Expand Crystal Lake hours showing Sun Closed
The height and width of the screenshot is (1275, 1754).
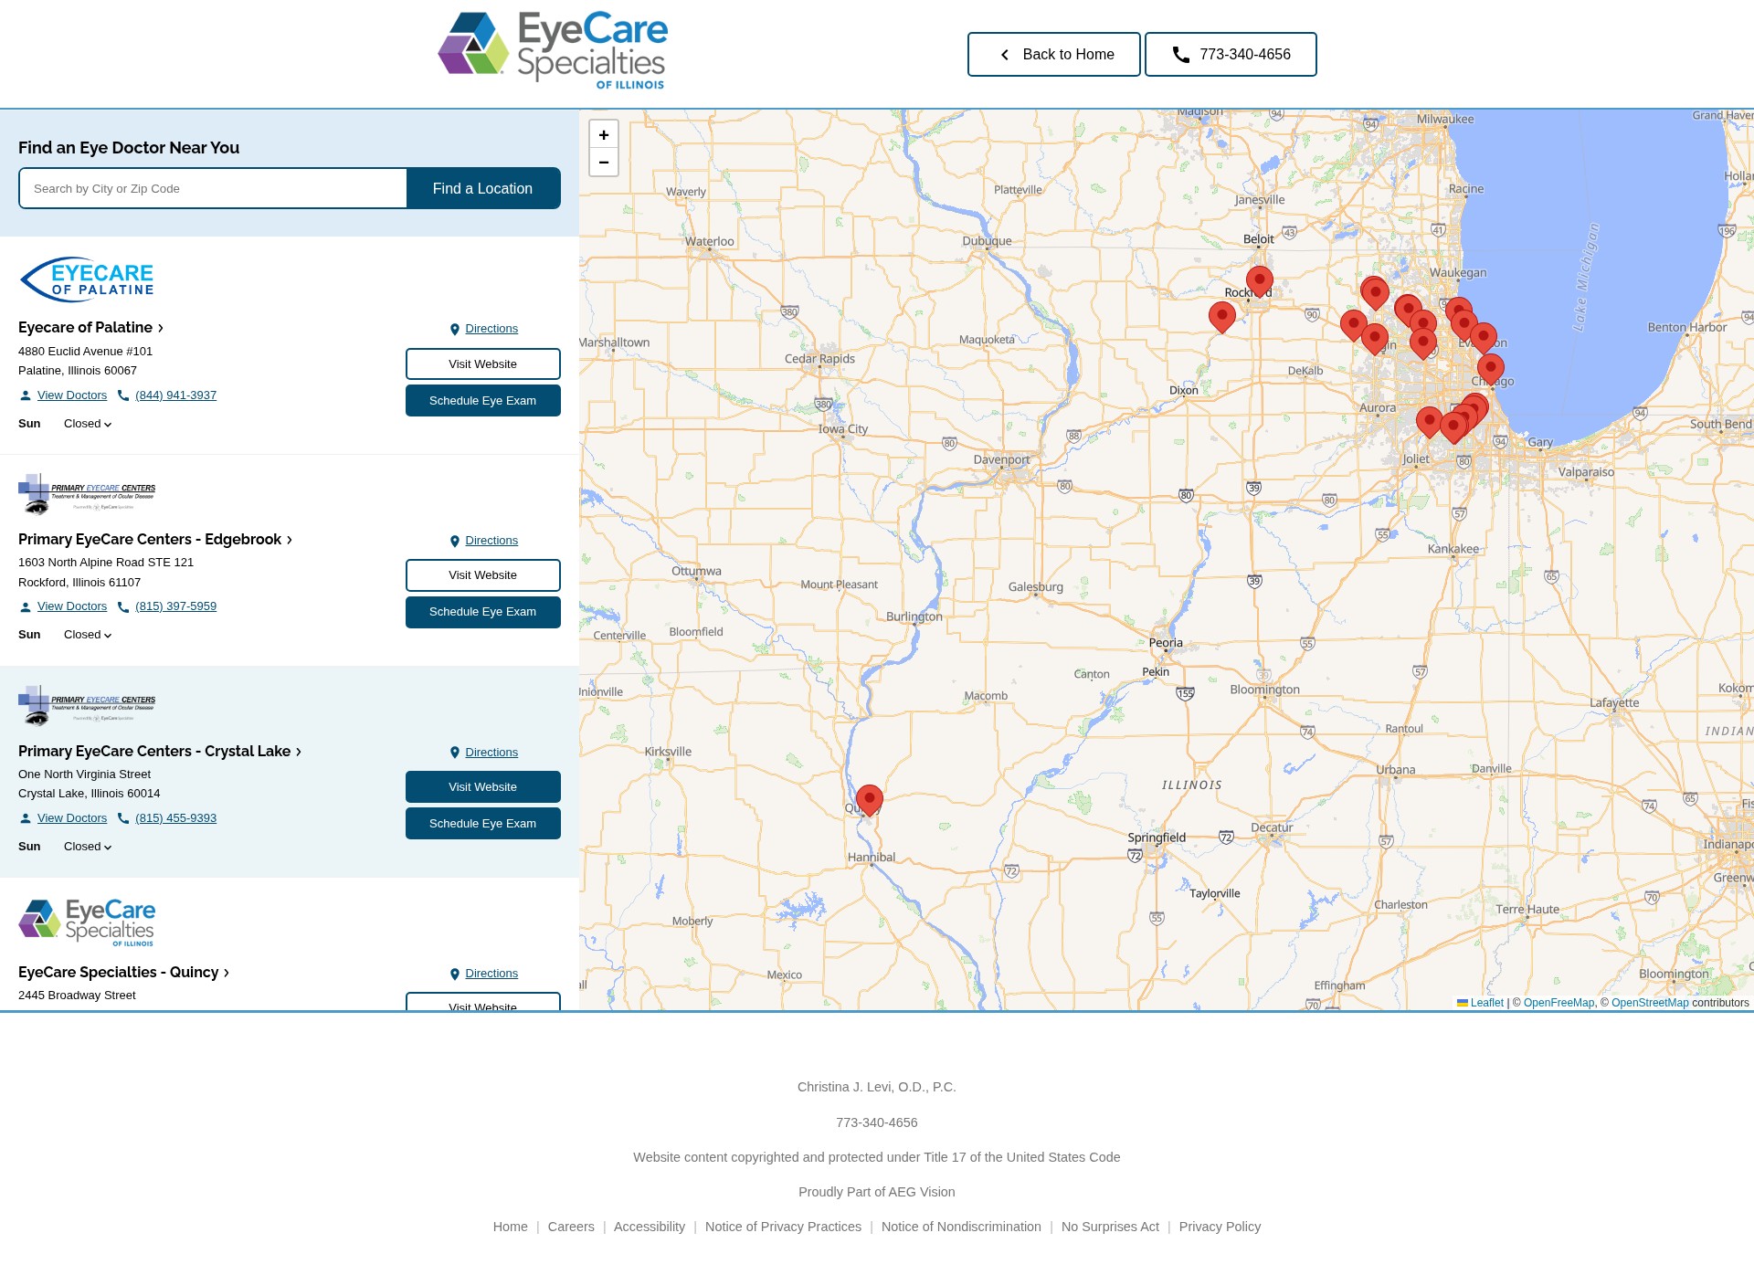88,847
